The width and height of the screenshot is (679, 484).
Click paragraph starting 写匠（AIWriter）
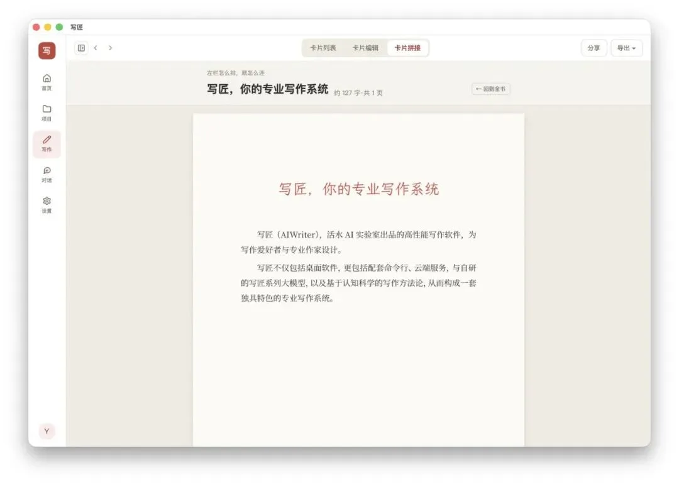coord(358,242)
